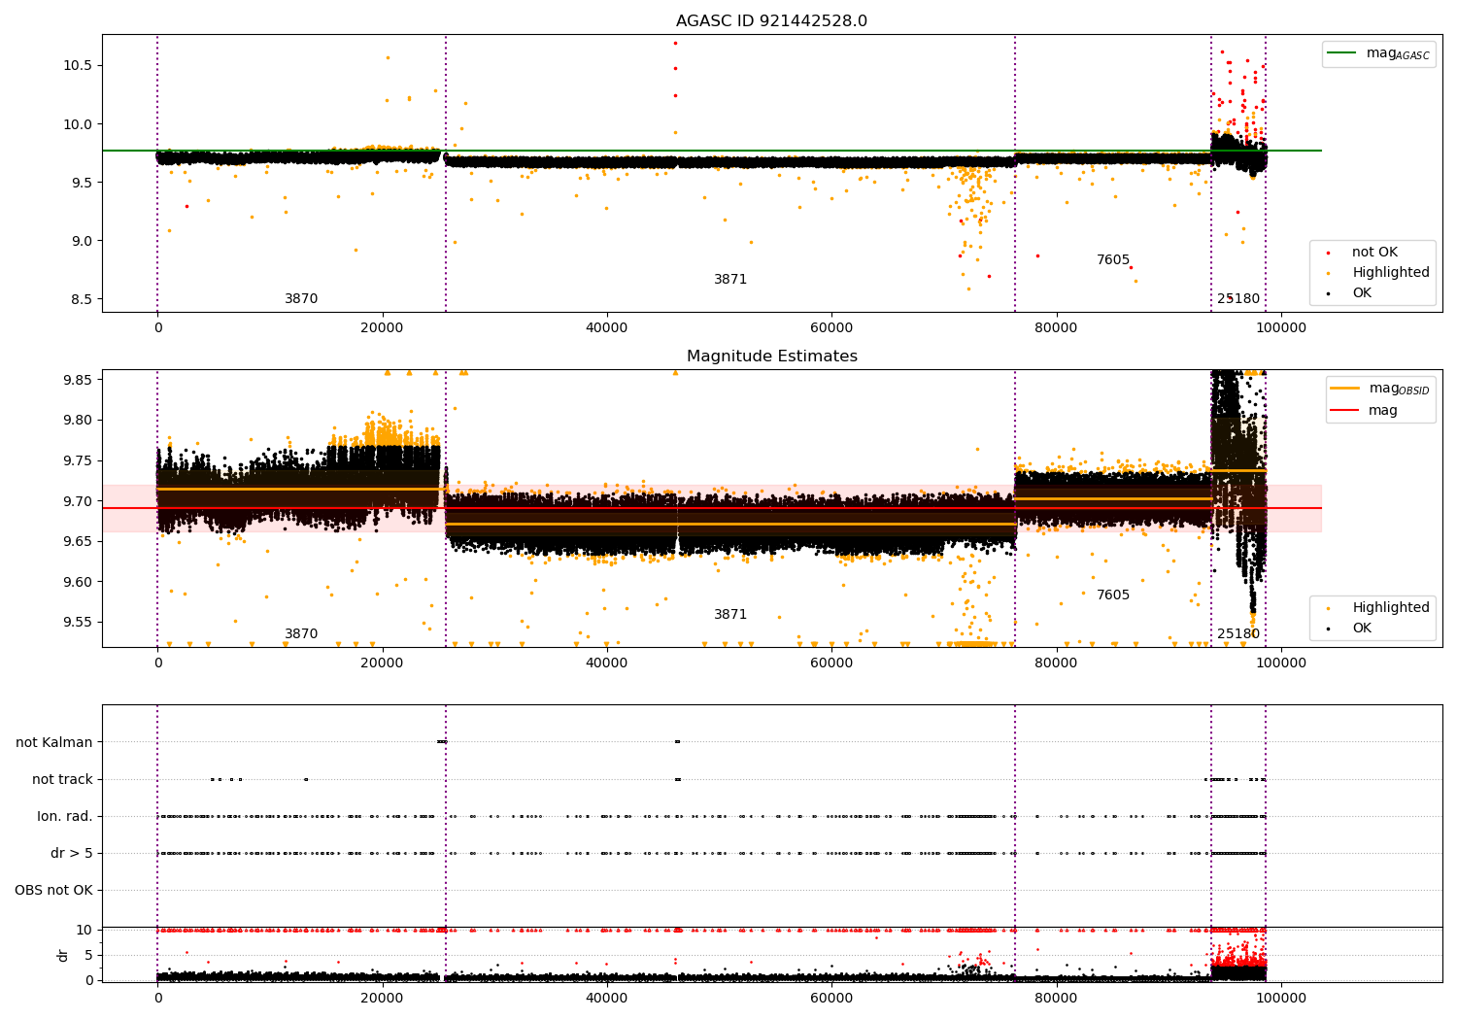This screenshot has height=1020, width=1457.
Task: Click obsid label 3870 in the AGASC ID plot
Action: click(301, 299)
